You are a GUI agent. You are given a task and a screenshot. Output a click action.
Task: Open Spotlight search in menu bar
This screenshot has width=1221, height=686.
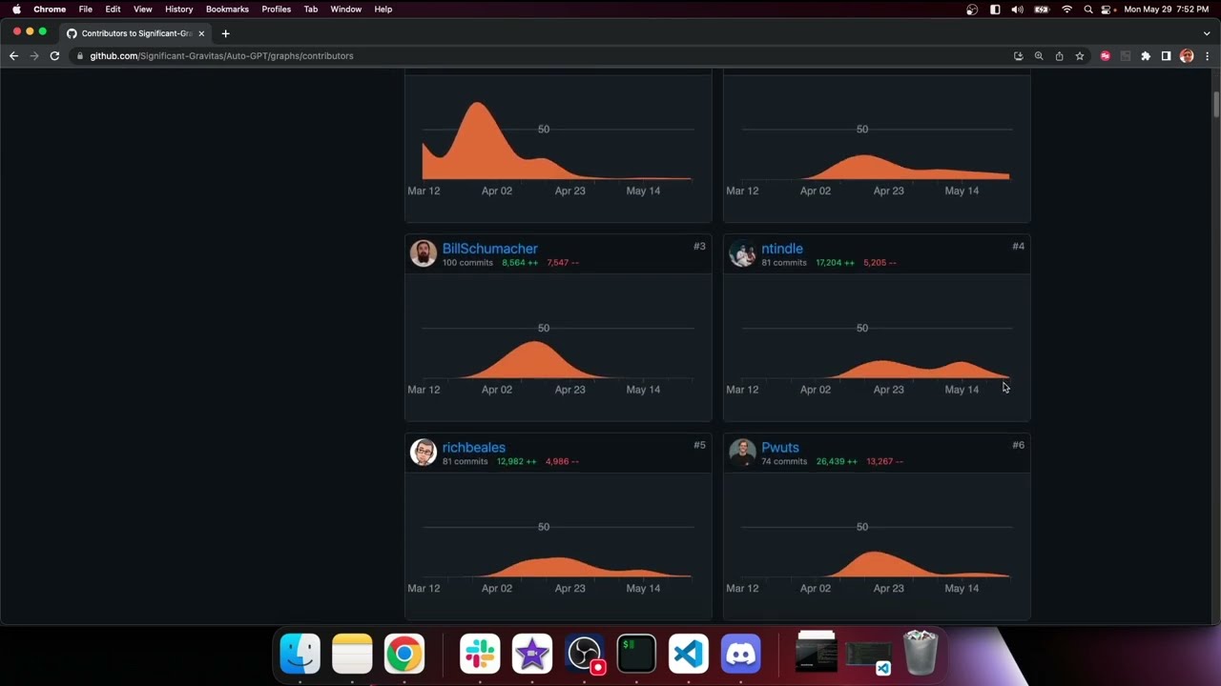tap(1088, 10)
